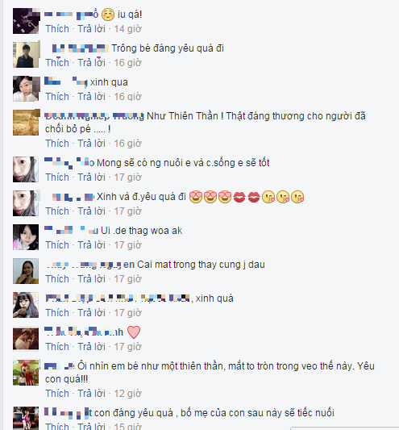Reply to 'Trông bé đáng yêu quá đi' comment
Image resolution: width=399 pixels, height=430 pixels.
tap(92, 63)
